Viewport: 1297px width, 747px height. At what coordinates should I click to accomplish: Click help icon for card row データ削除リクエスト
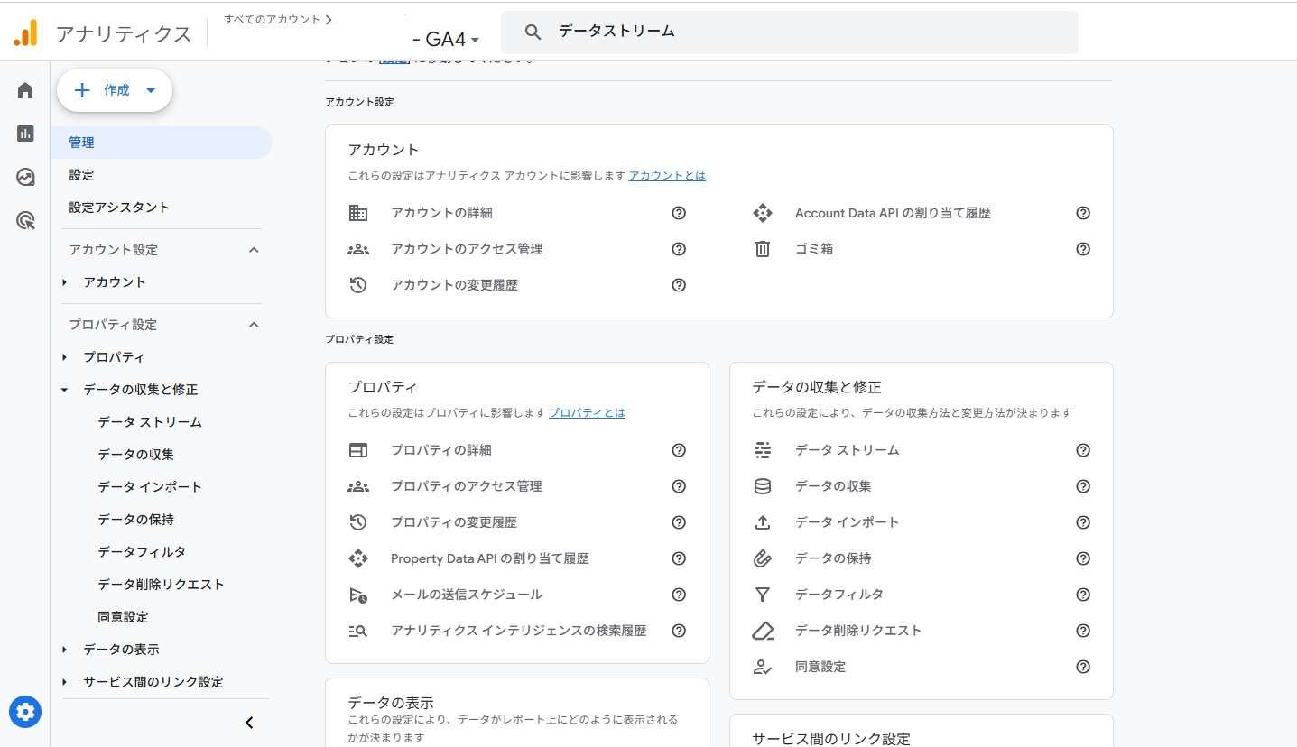point(1083,631)
